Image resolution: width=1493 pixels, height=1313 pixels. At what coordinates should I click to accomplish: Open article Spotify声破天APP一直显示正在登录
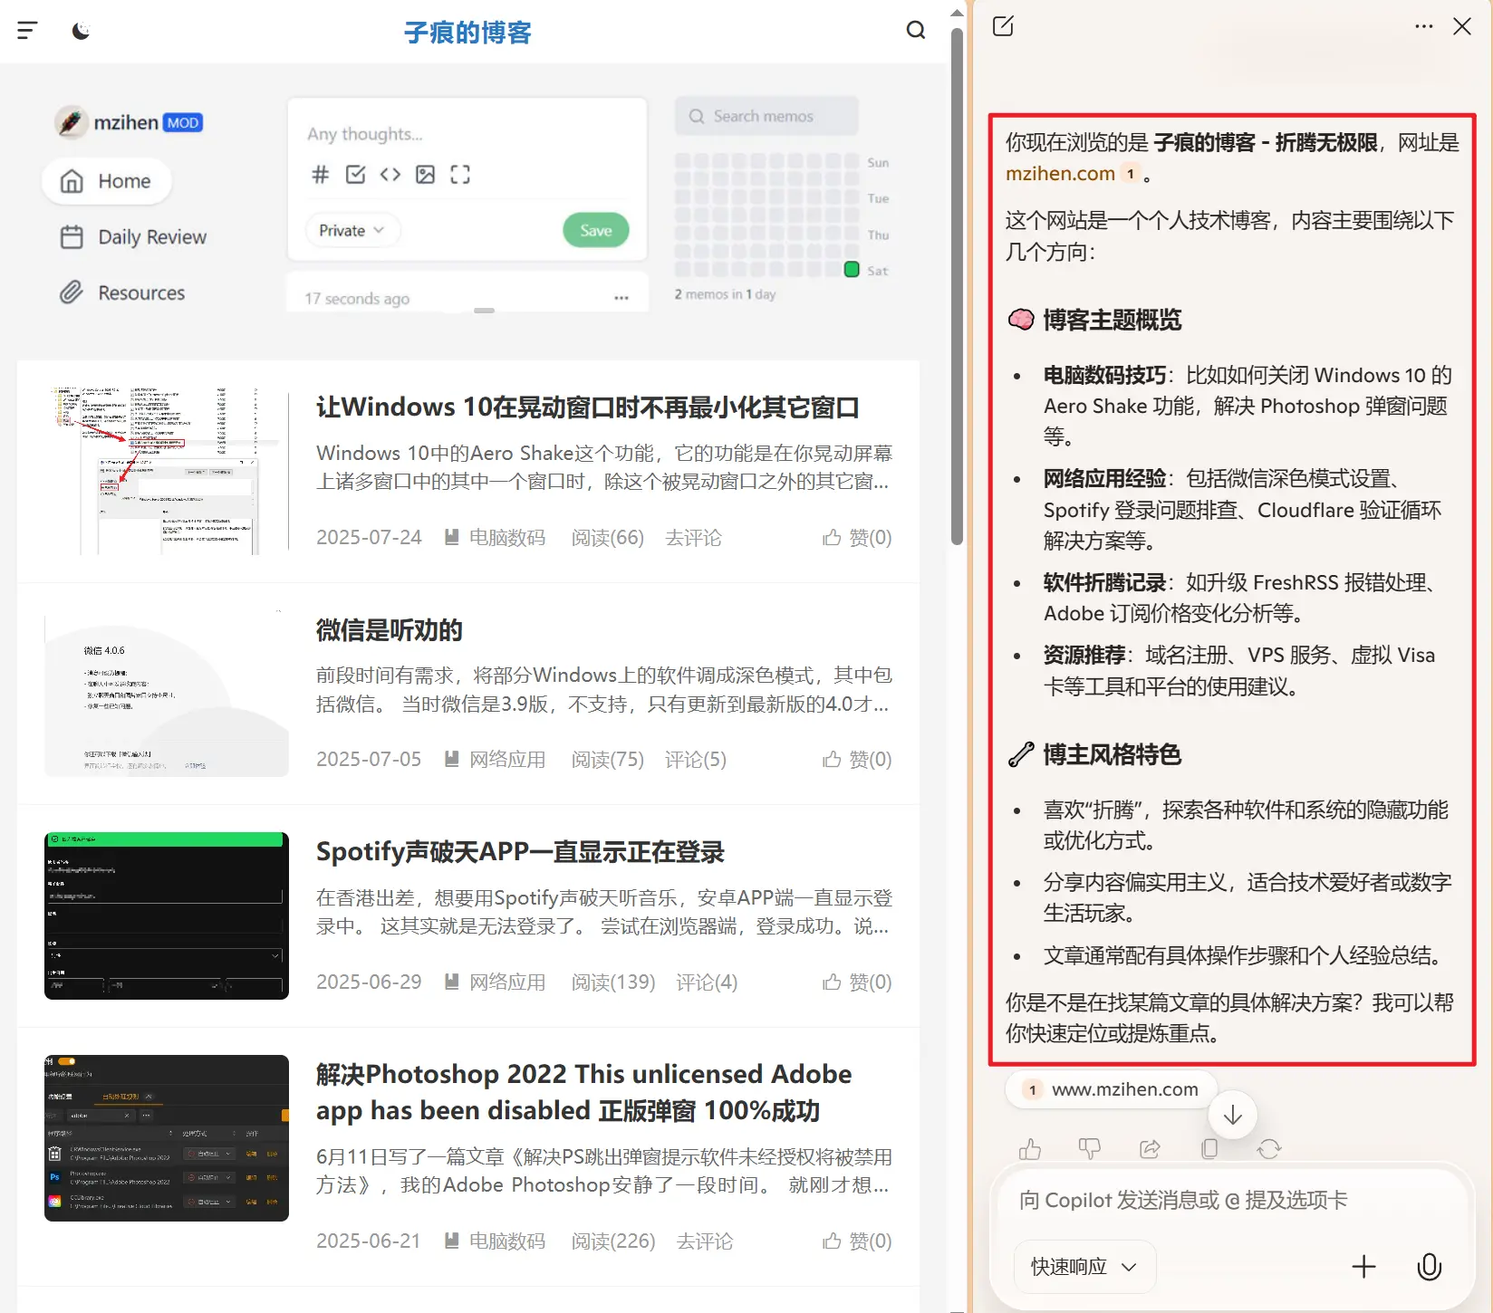(520, 852)
